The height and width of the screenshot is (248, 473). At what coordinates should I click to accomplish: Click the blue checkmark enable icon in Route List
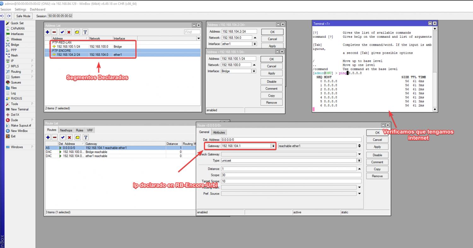(x=63, y=137)
